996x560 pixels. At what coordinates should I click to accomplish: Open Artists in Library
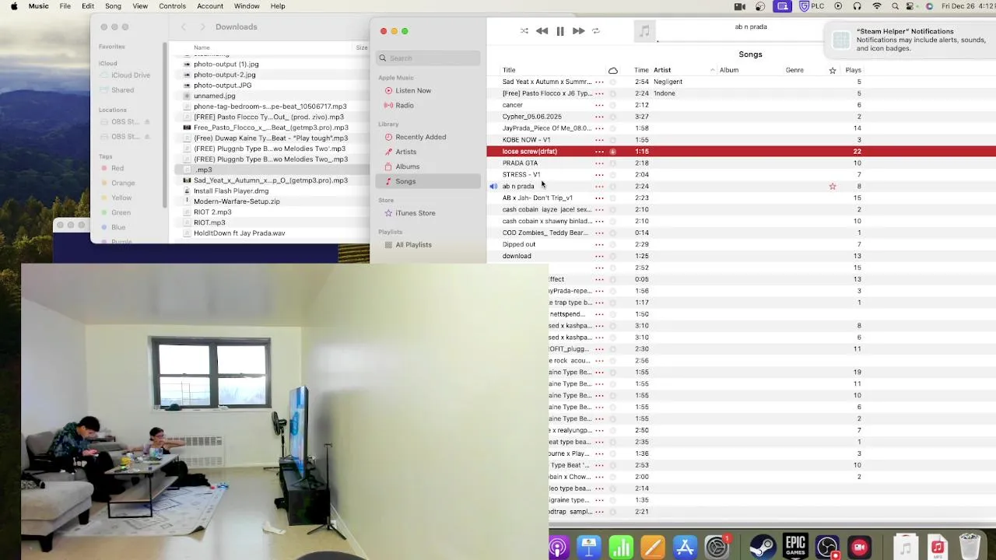[405, 152]
